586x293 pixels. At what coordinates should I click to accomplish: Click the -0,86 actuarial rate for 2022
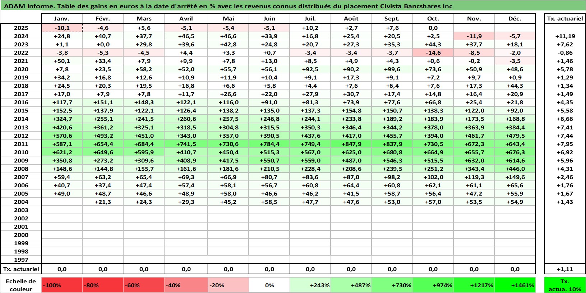point(565,52)
